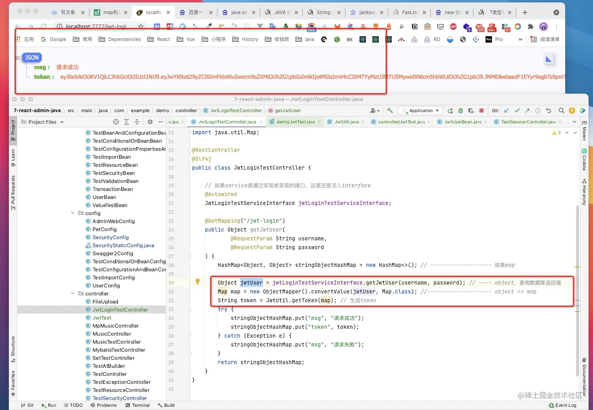Click the AdBlock ABP extension icon
Image resolution: width=593 pixels, height=410 pixels.
pyautogui.click(x=453, y=27)
